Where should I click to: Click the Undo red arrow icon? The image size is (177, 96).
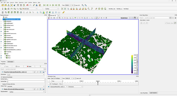(x=27, y=5)
